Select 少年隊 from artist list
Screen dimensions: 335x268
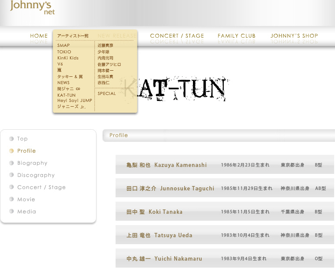pos(103,52)
